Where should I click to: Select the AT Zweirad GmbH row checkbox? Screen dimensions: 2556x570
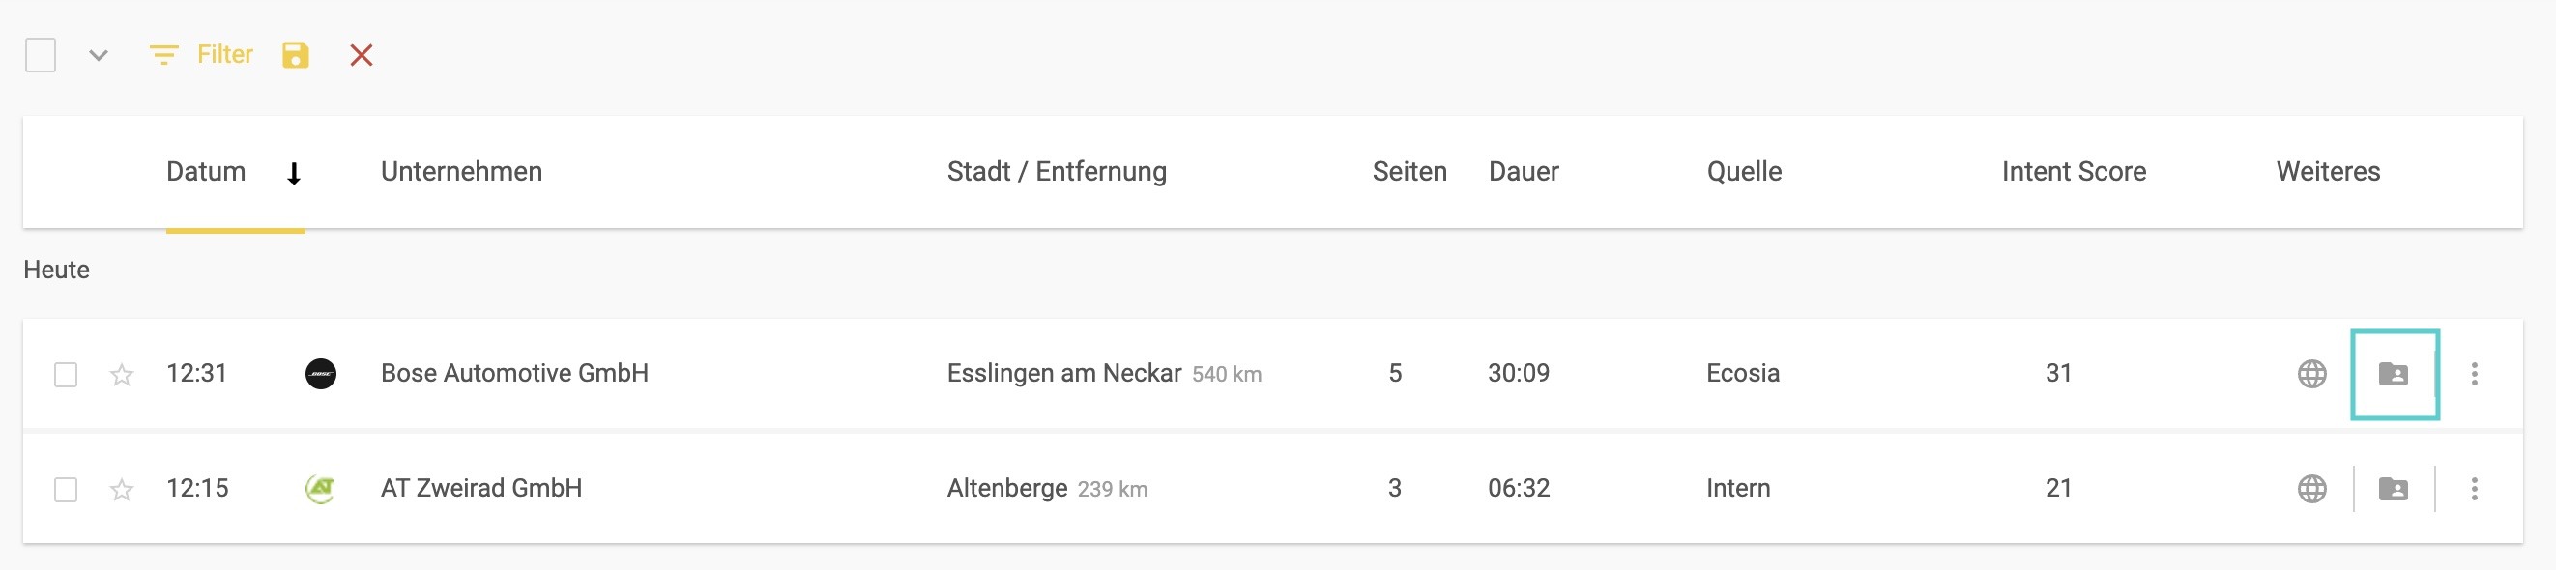pyautogui.click(x=66, y=490)
